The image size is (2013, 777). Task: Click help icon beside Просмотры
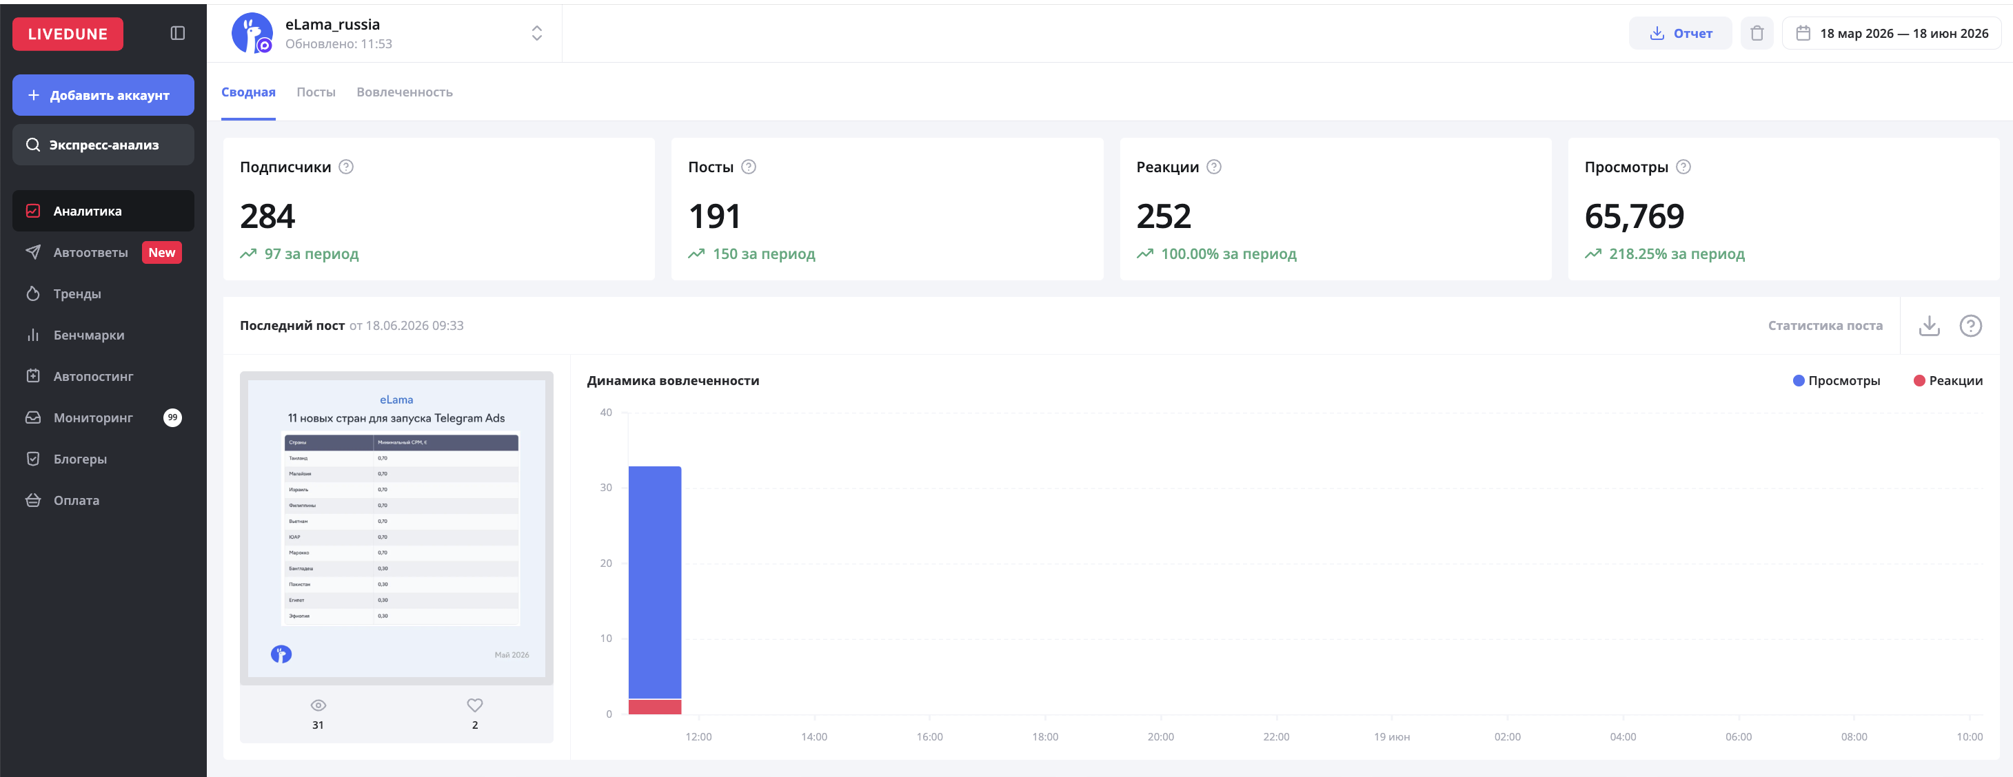click(1683, 166)
